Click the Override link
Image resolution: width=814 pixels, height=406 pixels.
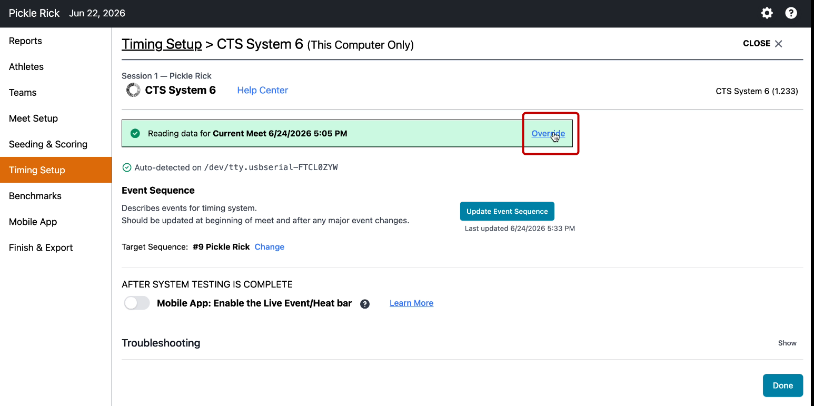tap(548, 133)
